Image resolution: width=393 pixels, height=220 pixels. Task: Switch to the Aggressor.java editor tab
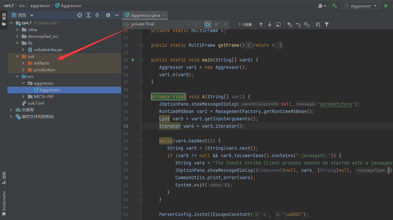point(145,15)
